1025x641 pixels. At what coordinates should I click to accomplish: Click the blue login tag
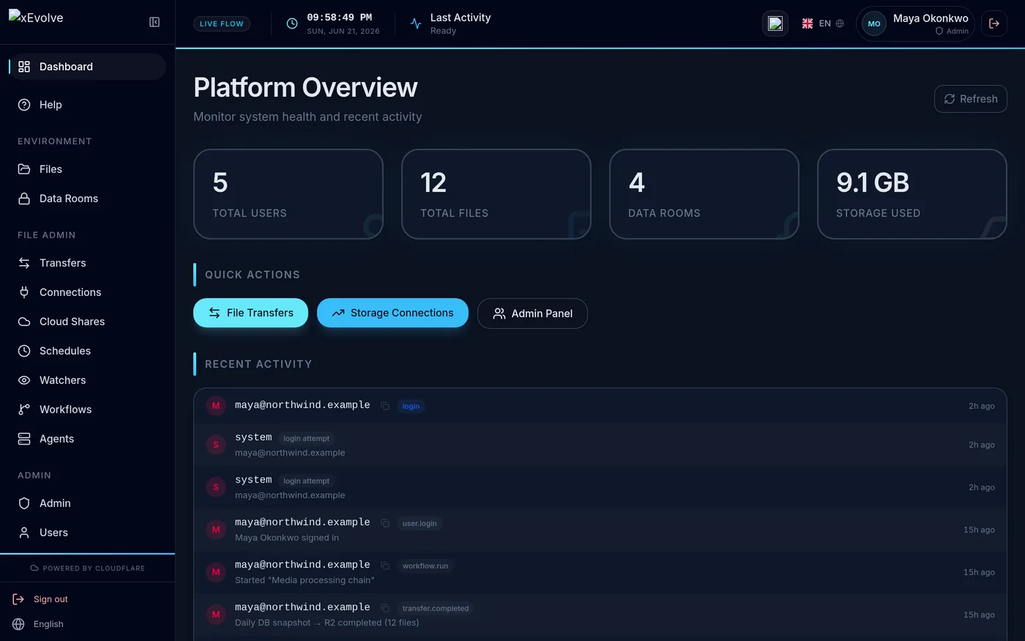click(x=411, y=406)
